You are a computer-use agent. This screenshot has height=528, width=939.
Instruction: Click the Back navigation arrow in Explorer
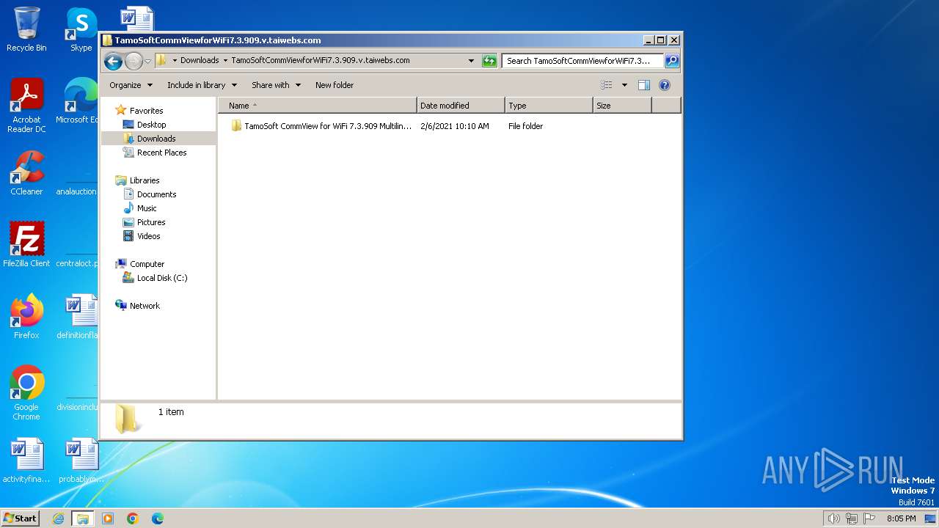[113, 61]
